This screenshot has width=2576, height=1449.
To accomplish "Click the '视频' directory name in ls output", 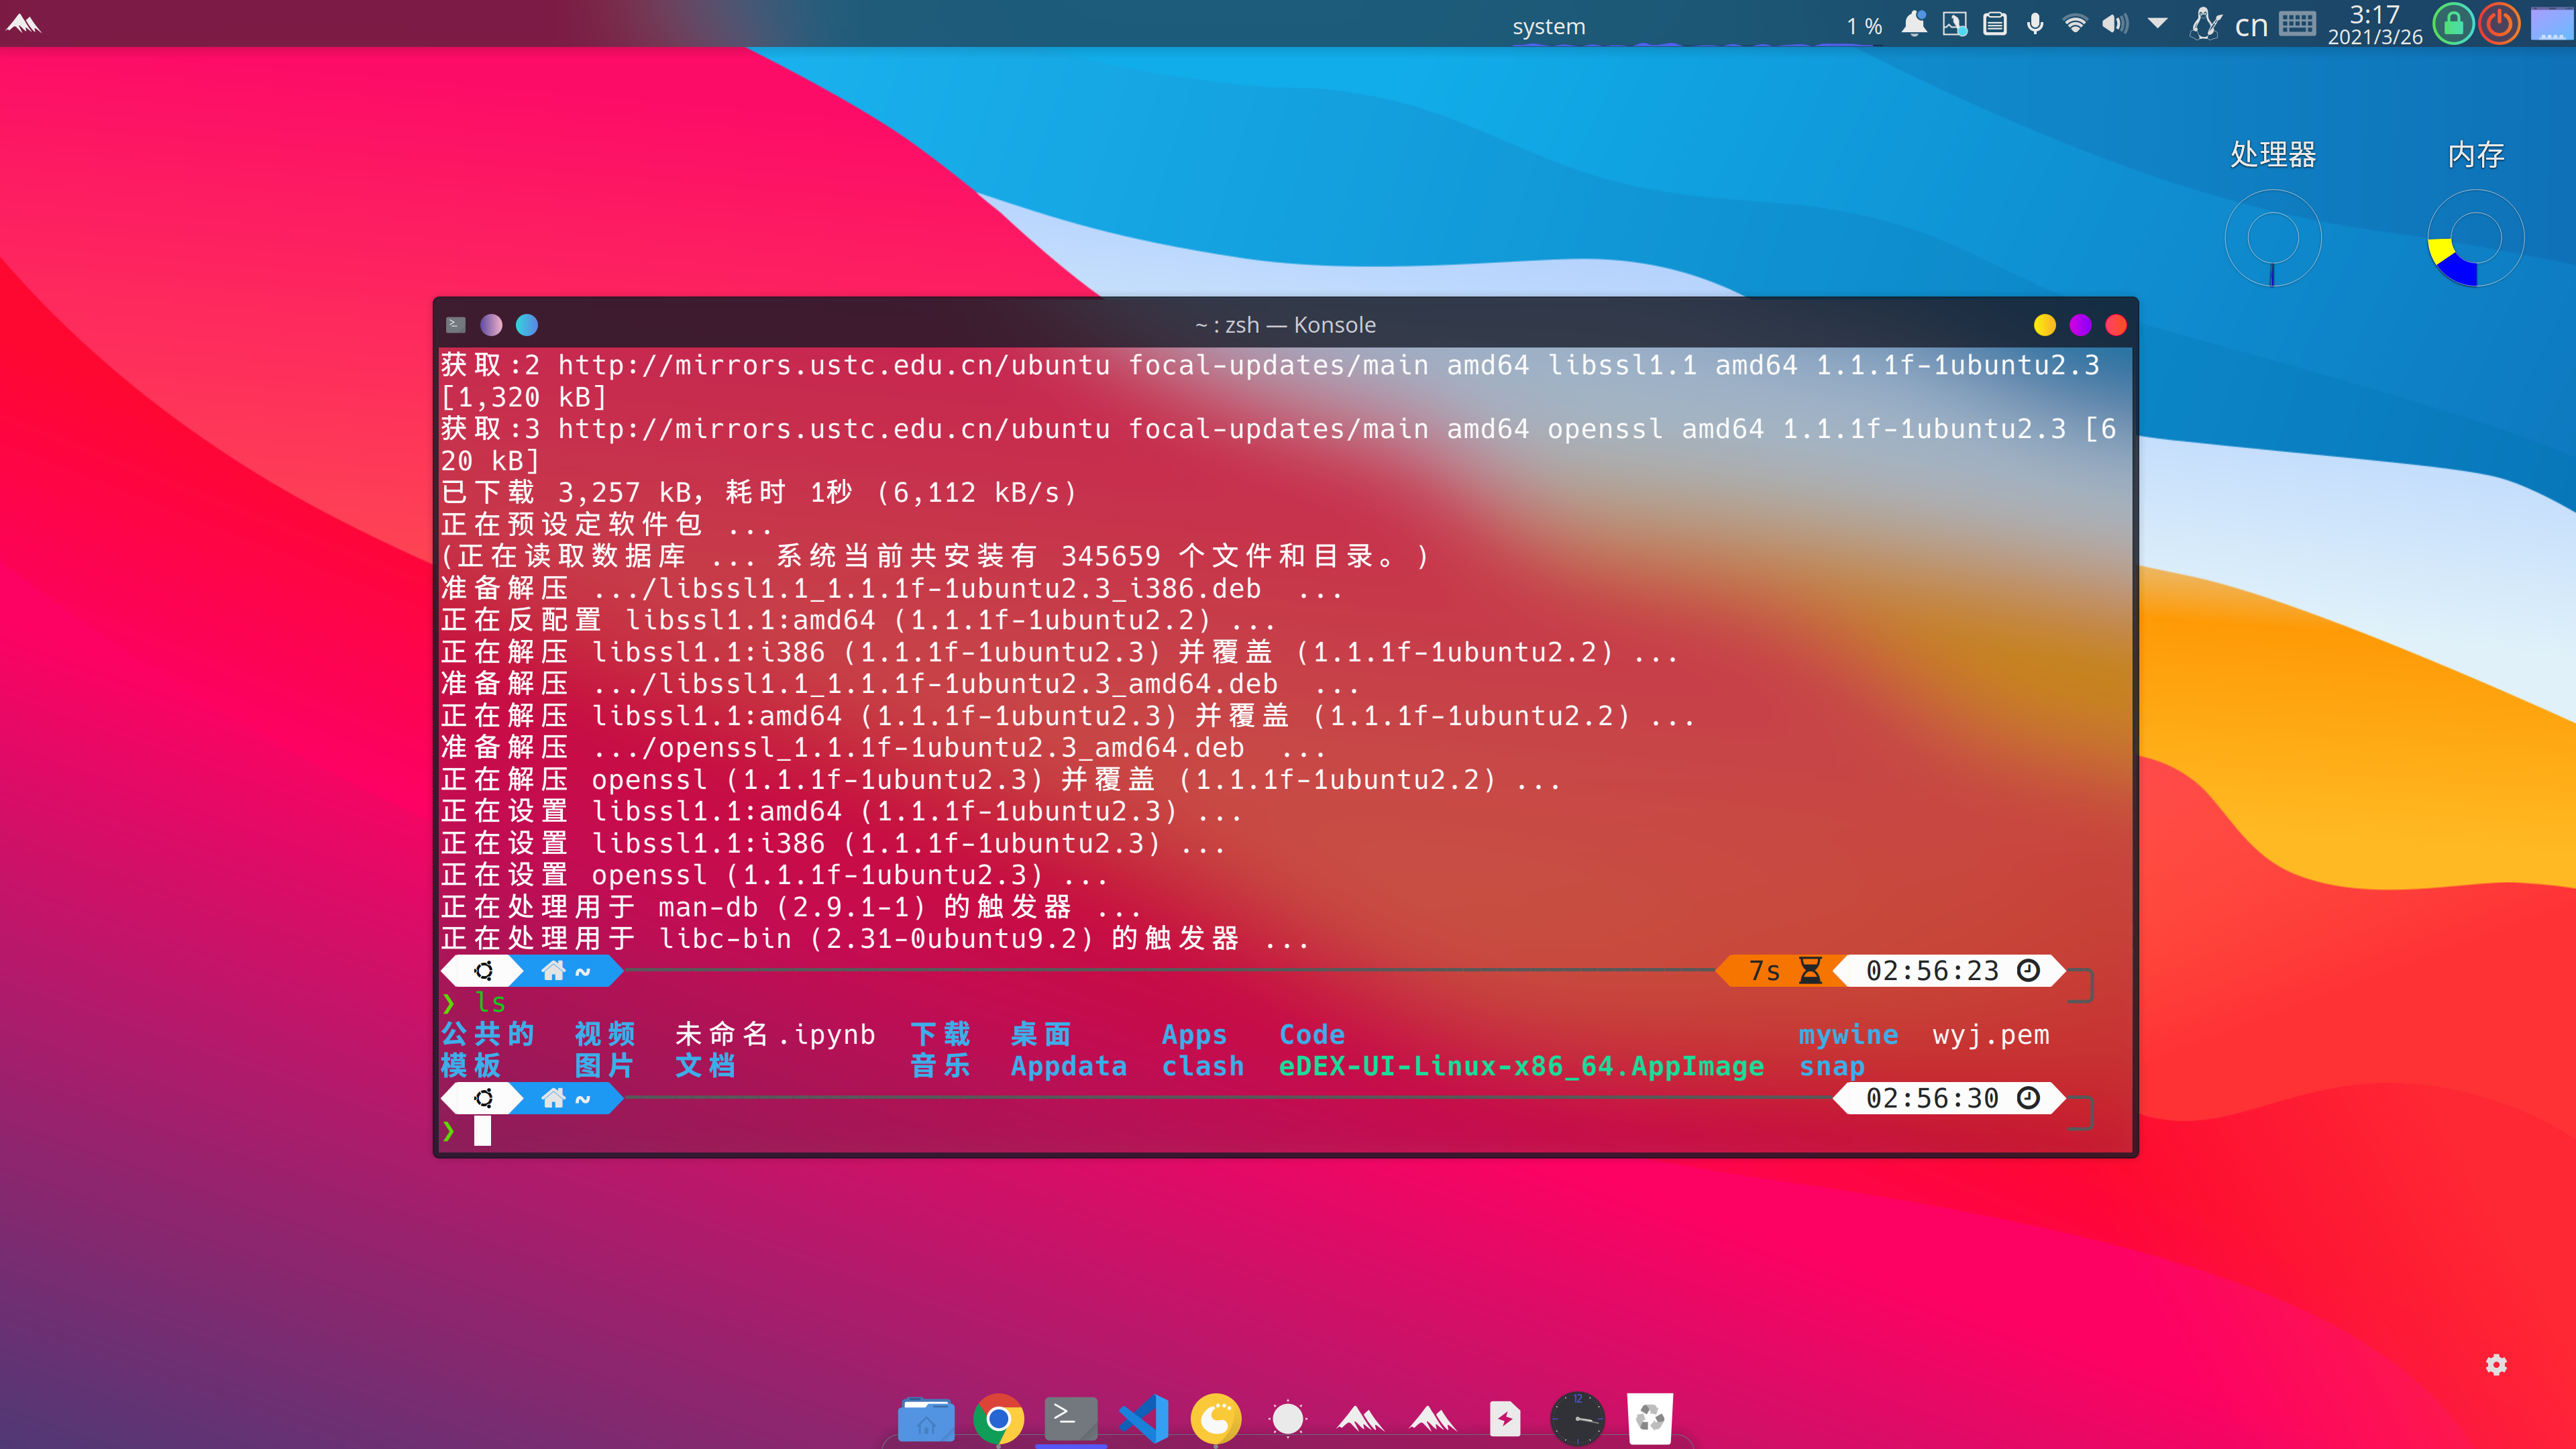I will tap(605, 1034).
